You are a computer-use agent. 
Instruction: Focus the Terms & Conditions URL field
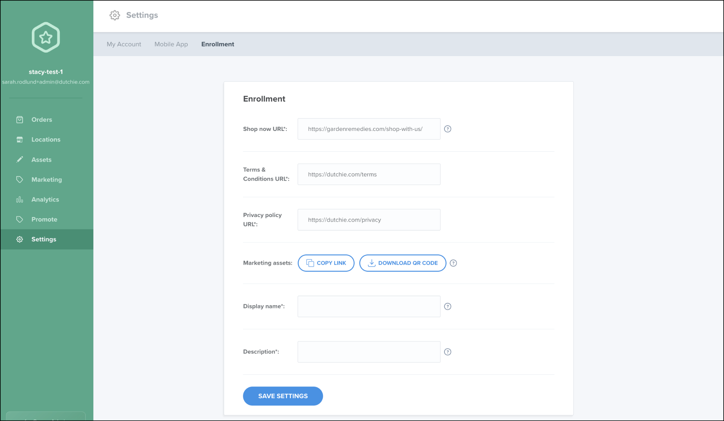[x=369, y=174]
